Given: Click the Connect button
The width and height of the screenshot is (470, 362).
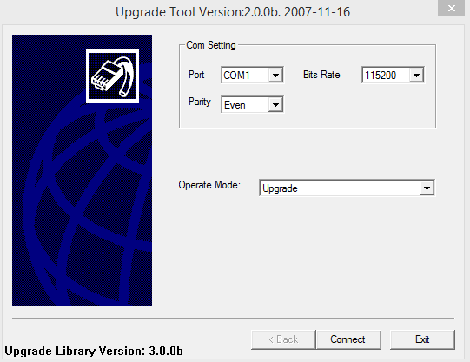Looking at the screenshot, I should [348, 339].
